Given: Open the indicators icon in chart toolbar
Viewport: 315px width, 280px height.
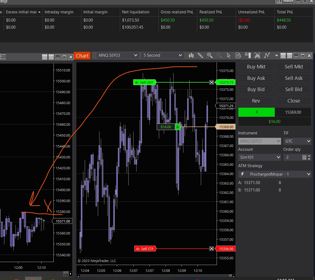Looking at the screenshot, I should (257, 55).
